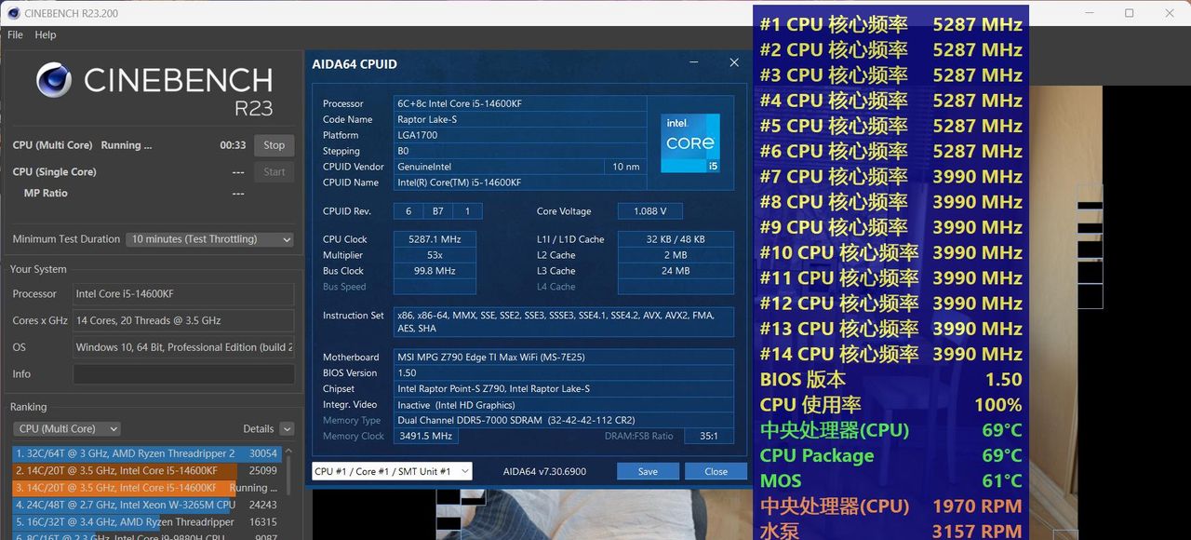This screenshot has width=1191, height=540.
Task: Click the #14 CPU frequency row
Action: pyautogui.click(x=891, y=354)
